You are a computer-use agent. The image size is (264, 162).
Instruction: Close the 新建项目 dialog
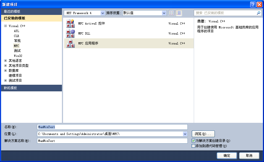[x=259, y=4]
